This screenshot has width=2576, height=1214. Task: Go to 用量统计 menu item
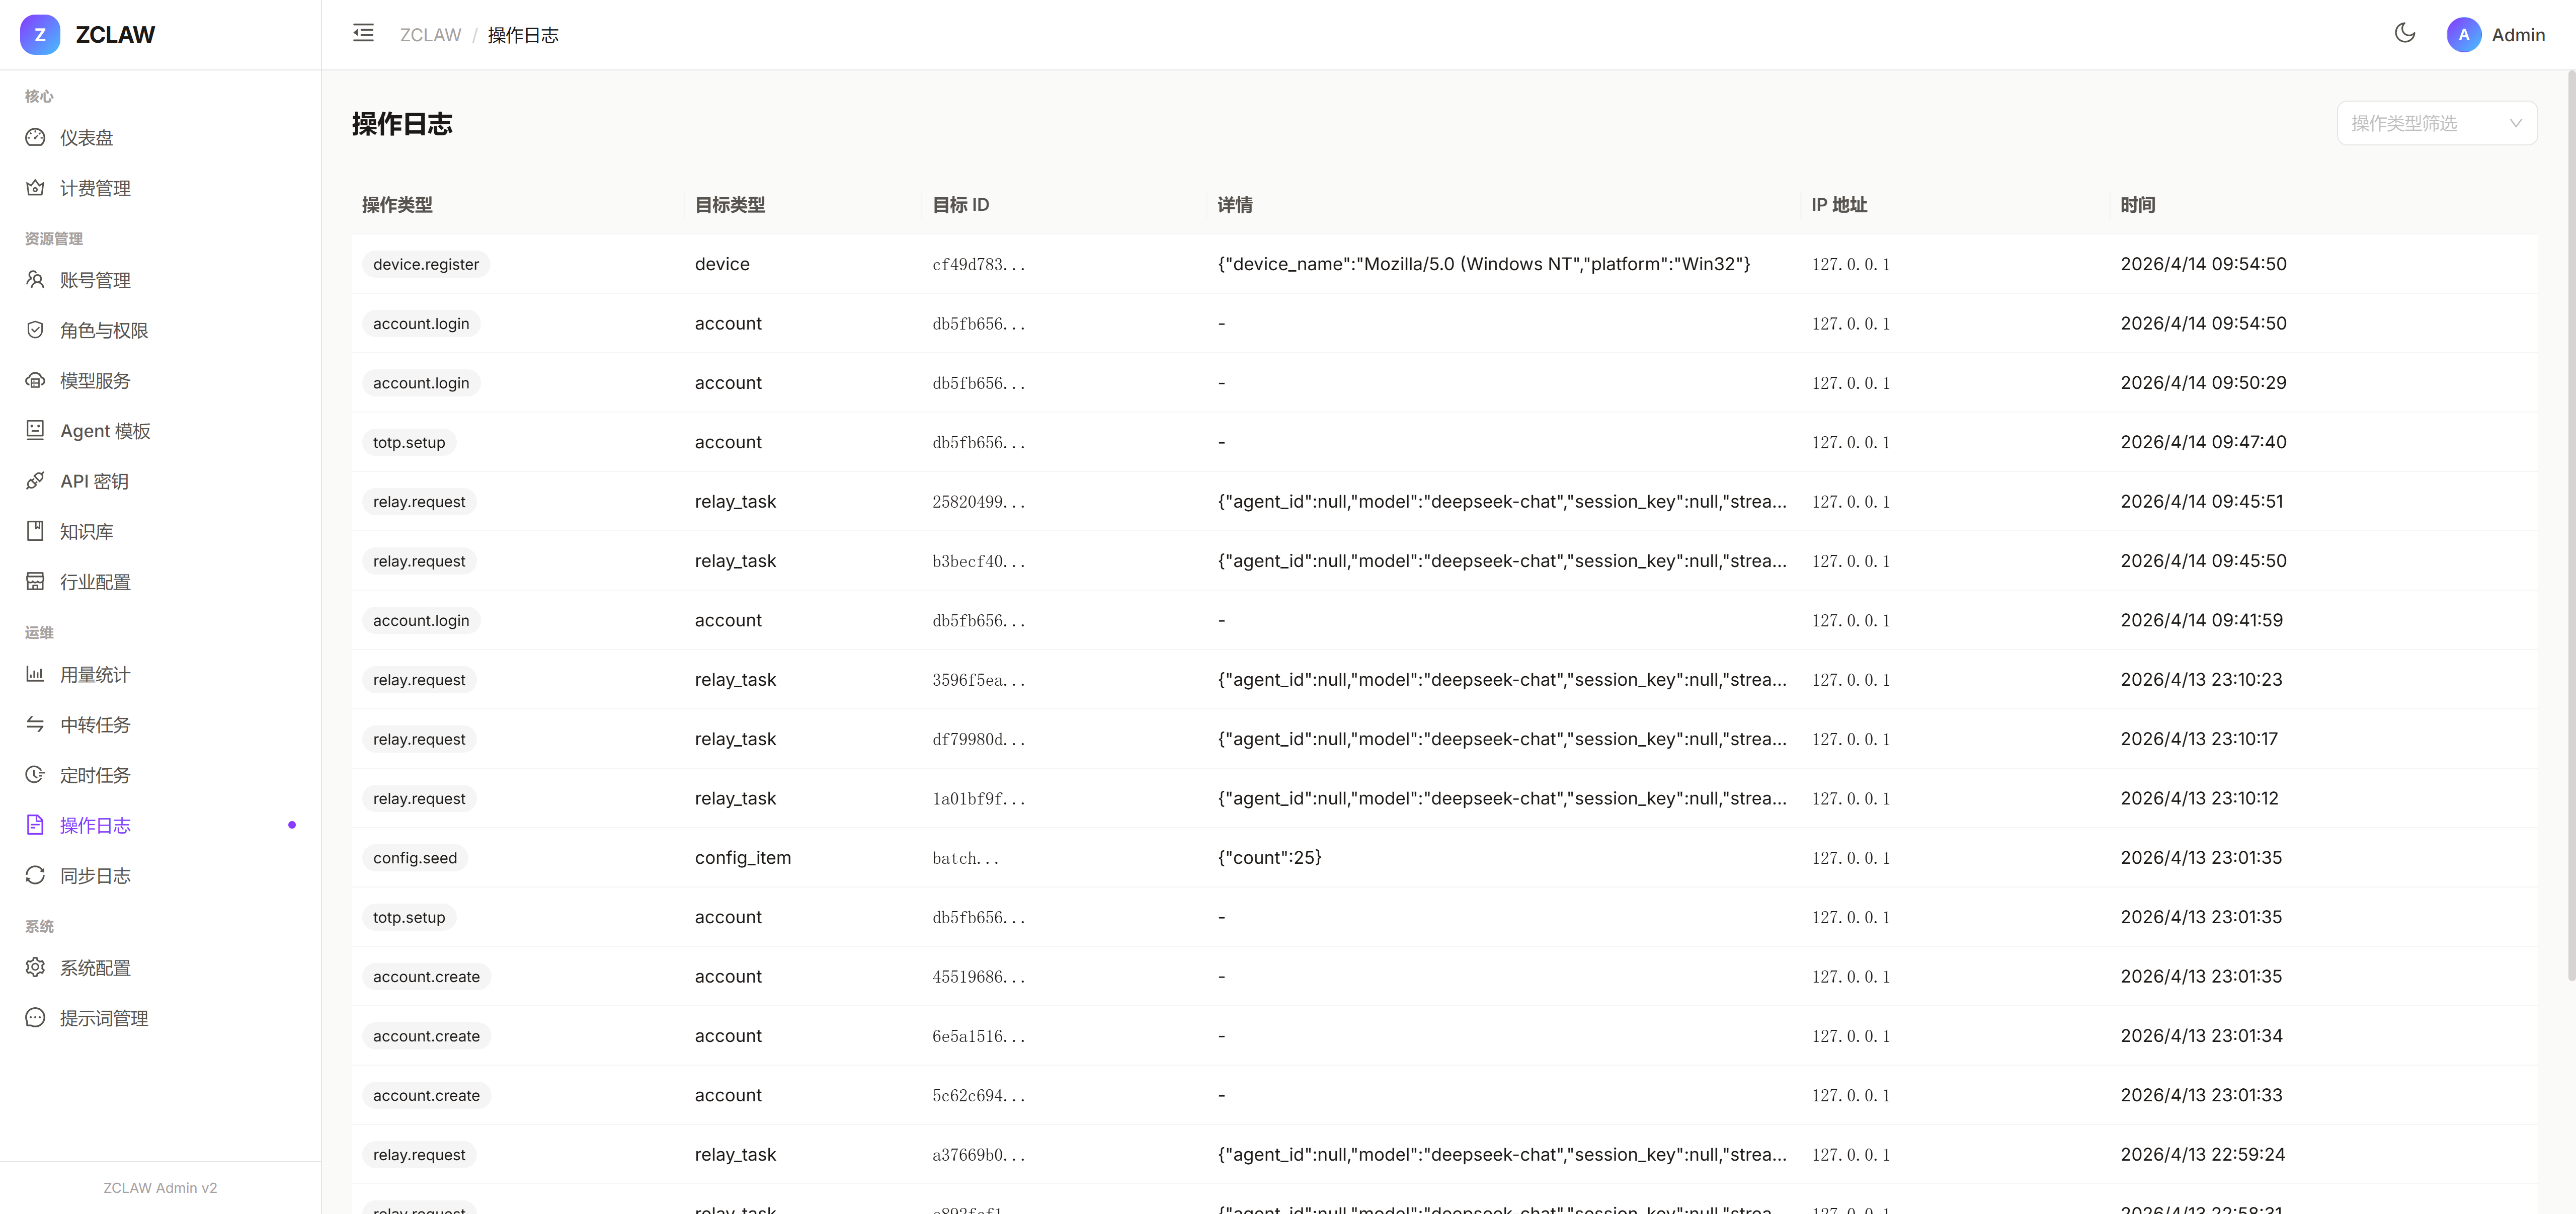point(95,675)
